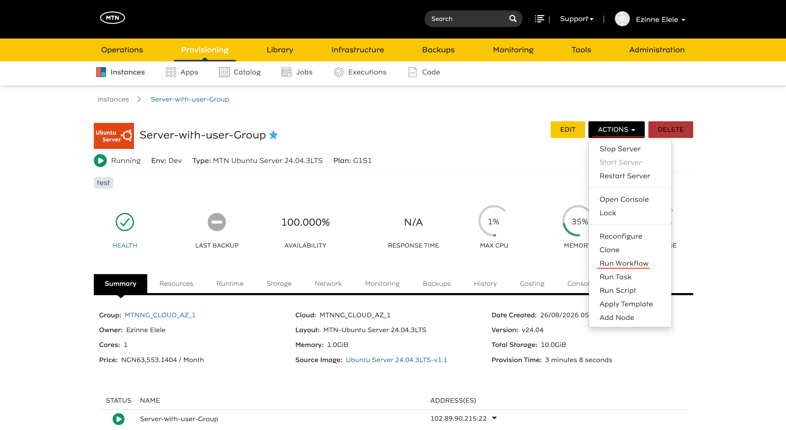Click the green Running status icon
The width and height of the screenshot is (786, 430).
[x=100, y=161]
